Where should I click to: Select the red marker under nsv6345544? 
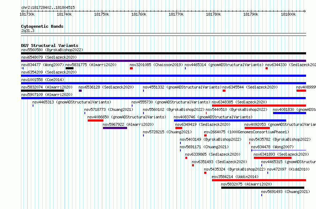coord(224,91)
